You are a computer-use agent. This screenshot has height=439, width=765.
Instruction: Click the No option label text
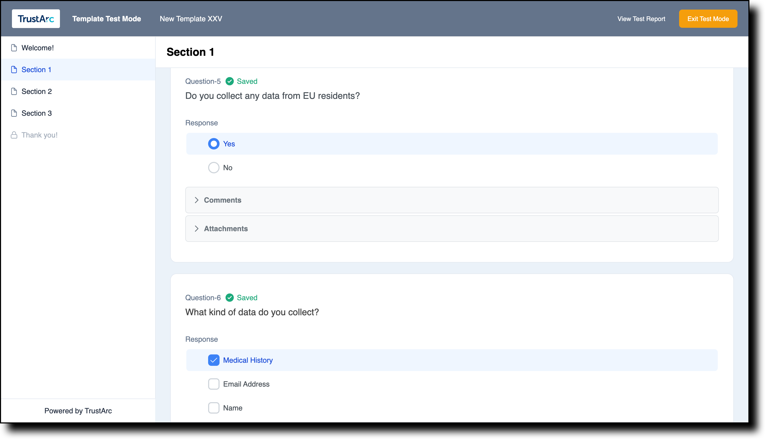click(228, 168)
